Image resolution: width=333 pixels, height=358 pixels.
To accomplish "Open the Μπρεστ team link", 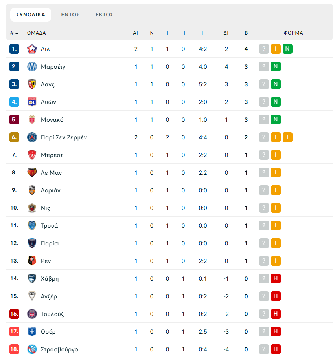I will (x=52, y=155).
